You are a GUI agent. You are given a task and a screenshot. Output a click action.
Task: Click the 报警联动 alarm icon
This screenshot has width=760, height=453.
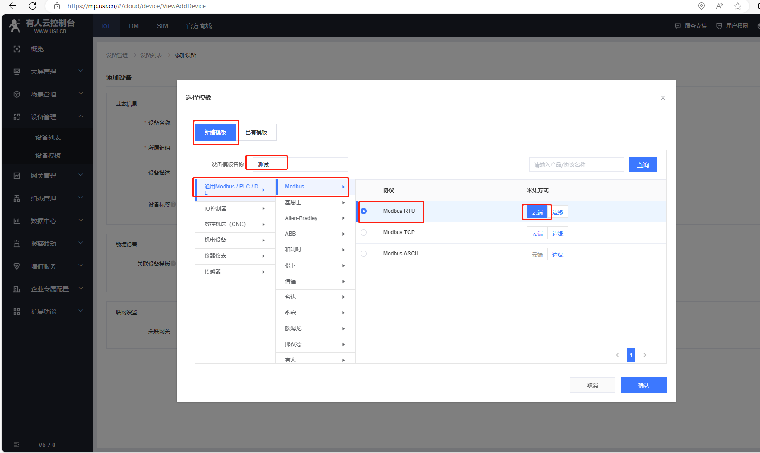(x=17, y=244)
